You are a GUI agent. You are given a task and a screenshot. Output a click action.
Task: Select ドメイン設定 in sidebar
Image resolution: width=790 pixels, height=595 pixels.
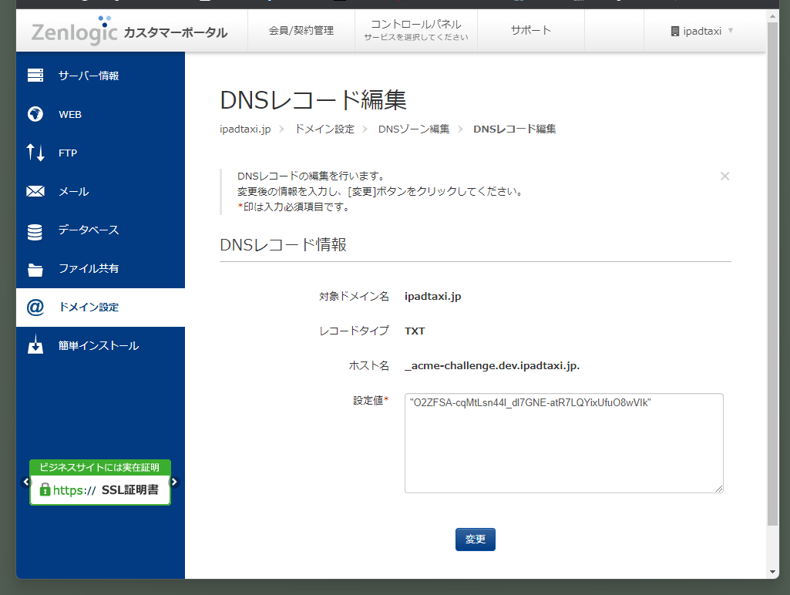click(100, 308)
